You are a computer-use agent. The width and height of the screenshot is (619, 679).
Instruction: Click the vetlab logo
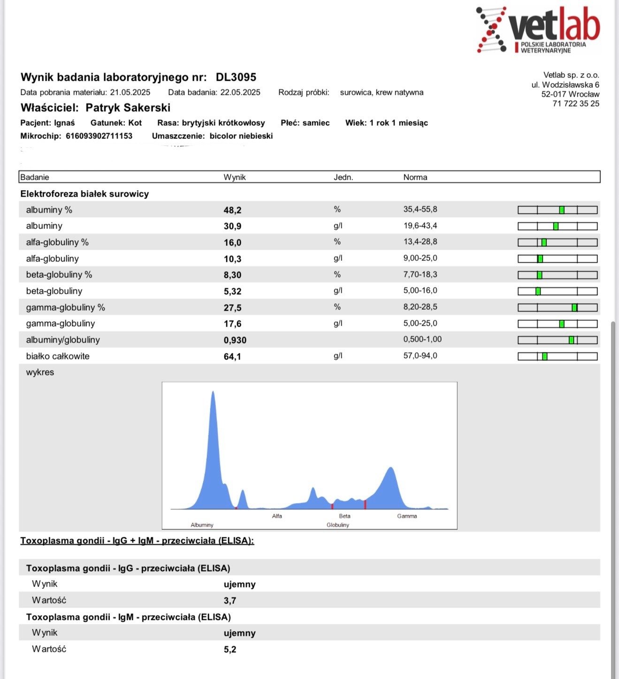click(538, 30)
